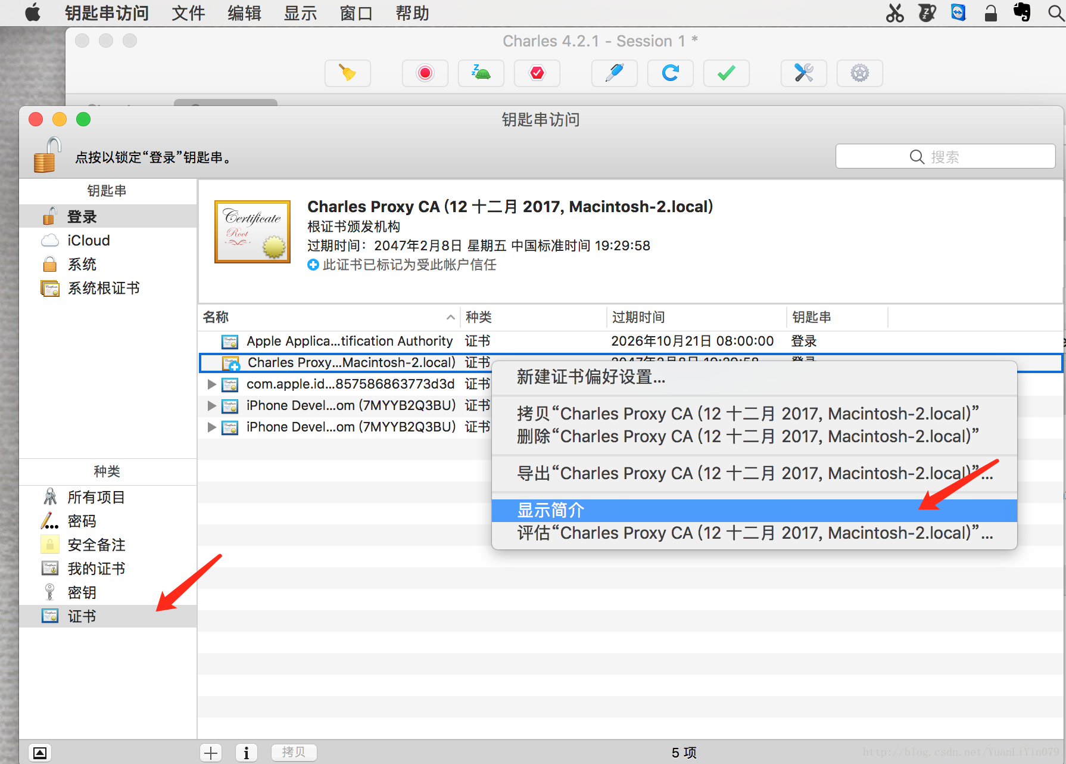Click the info 'i' button
1066x764 pixels.
click(x=247, y=753)
